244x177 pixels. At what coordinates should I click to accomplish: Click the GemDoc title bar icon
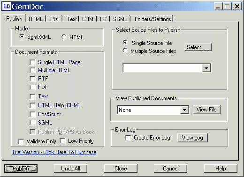(x=7, y=7)
